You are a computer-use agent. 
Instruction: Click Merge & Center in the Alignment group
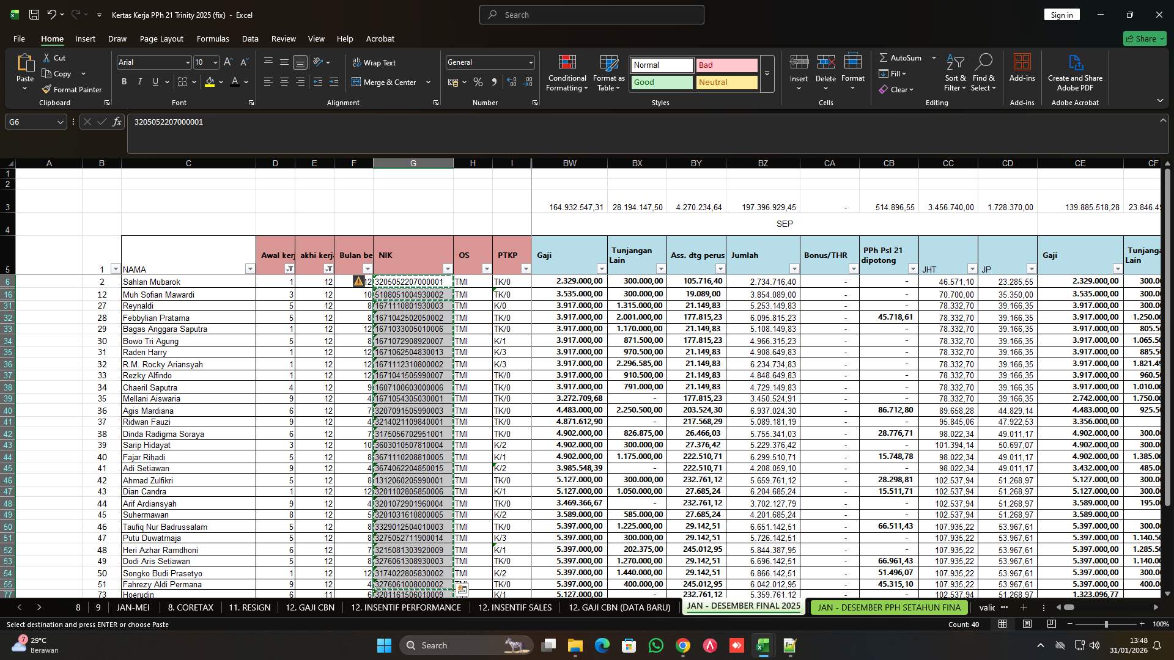point(386,82)
